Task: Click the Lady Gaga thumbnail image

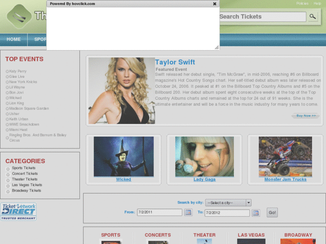Action: [204, 156]
